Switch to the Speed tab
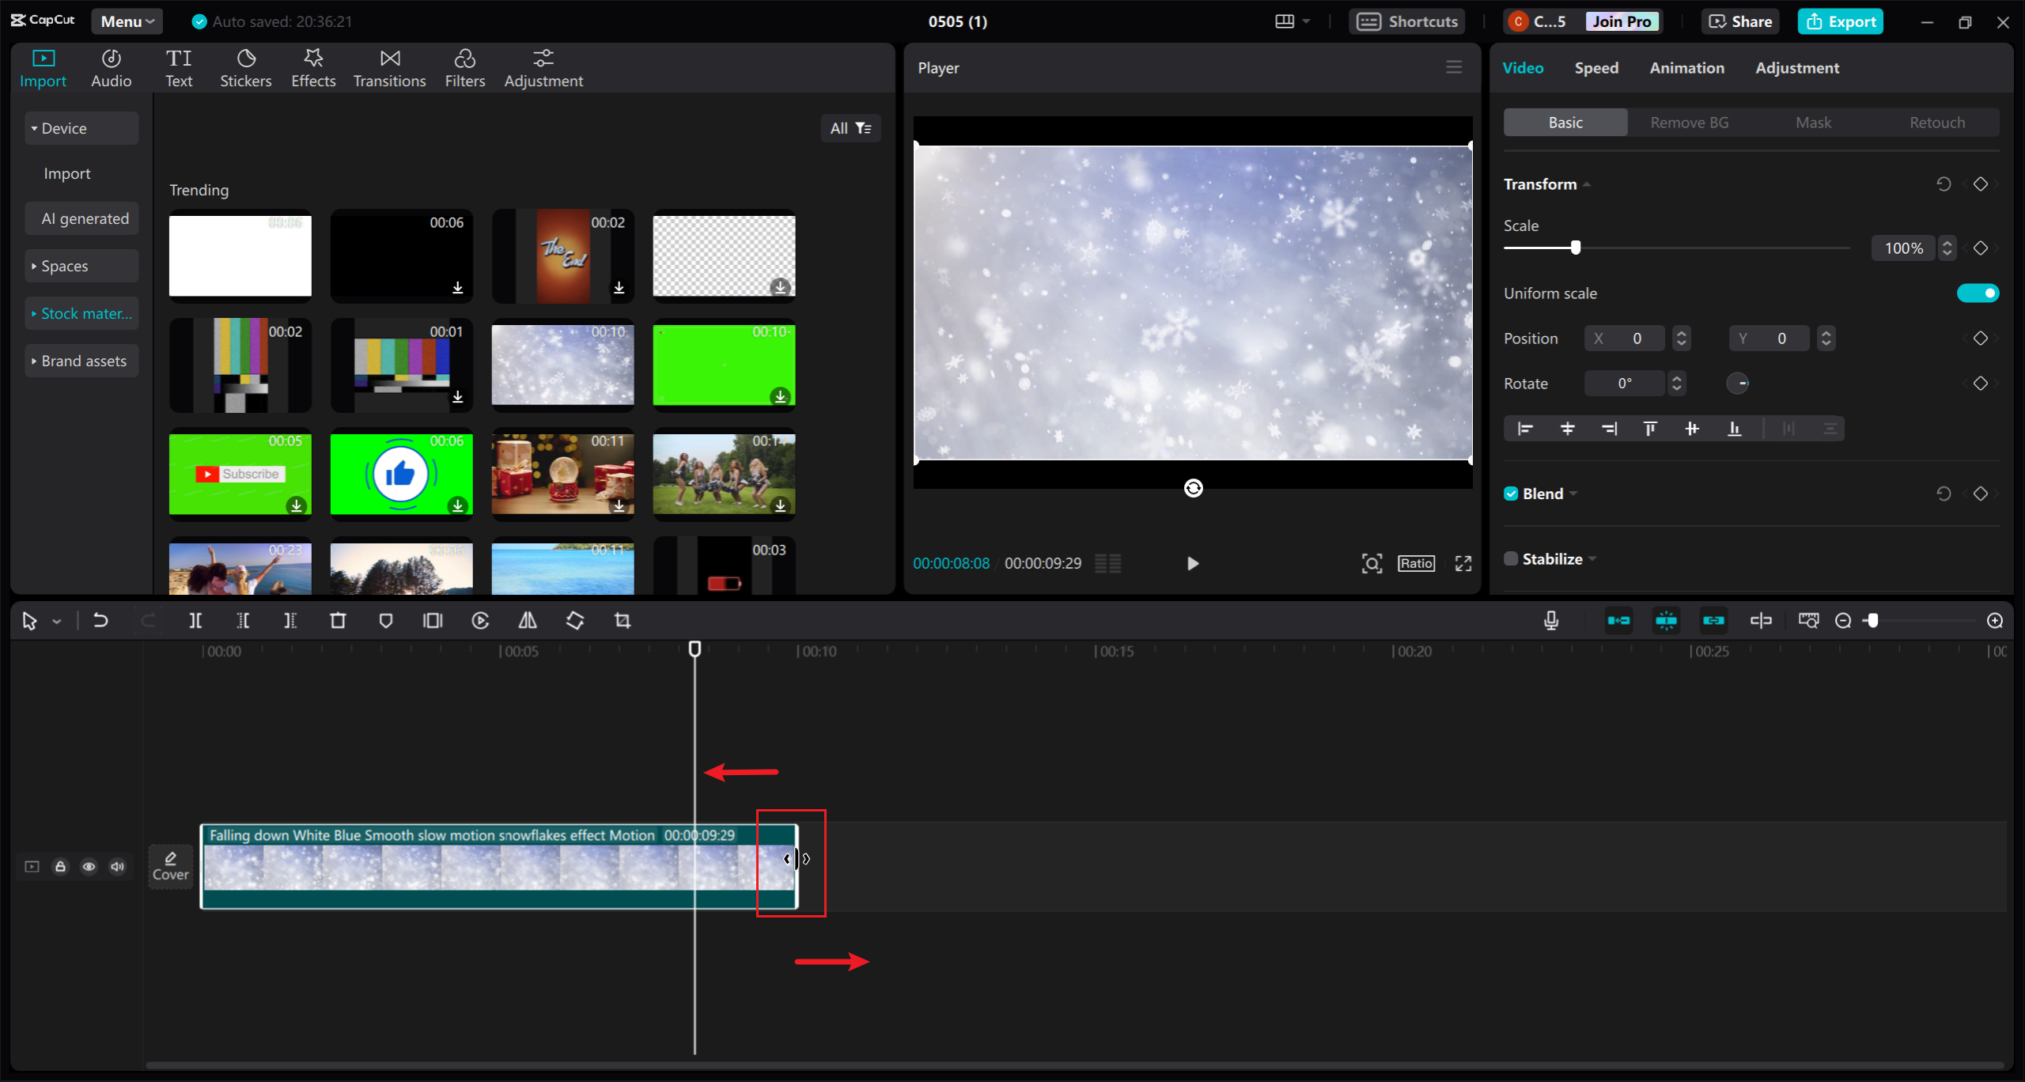The image size is (2025, 1082). (x=1596, y=68)
